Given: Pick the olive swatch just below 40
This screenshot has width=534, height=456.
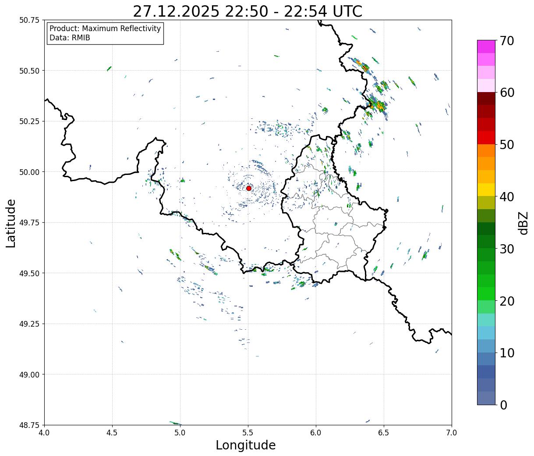Looking at the screenshot, I should pyautogui.click(x=486, y=203).
